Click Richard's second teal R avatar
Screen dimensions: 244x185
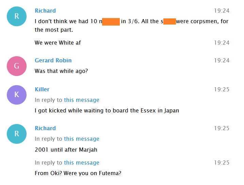17,134
